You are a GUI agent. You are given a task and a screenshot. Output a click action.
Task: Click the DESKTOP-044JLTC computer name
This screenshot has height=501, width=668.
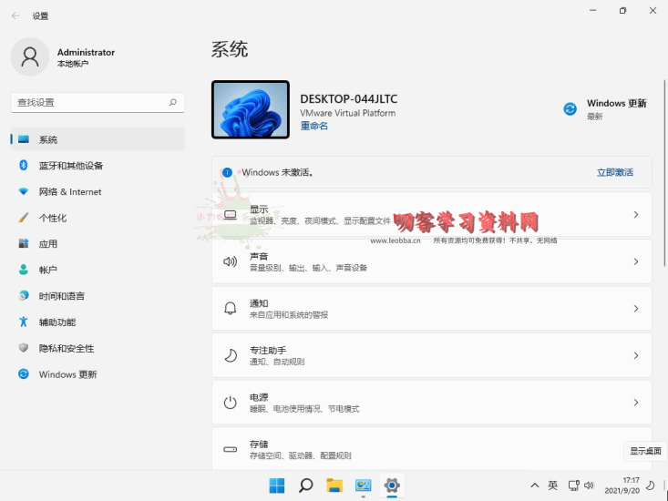click(x=348, y=98)
